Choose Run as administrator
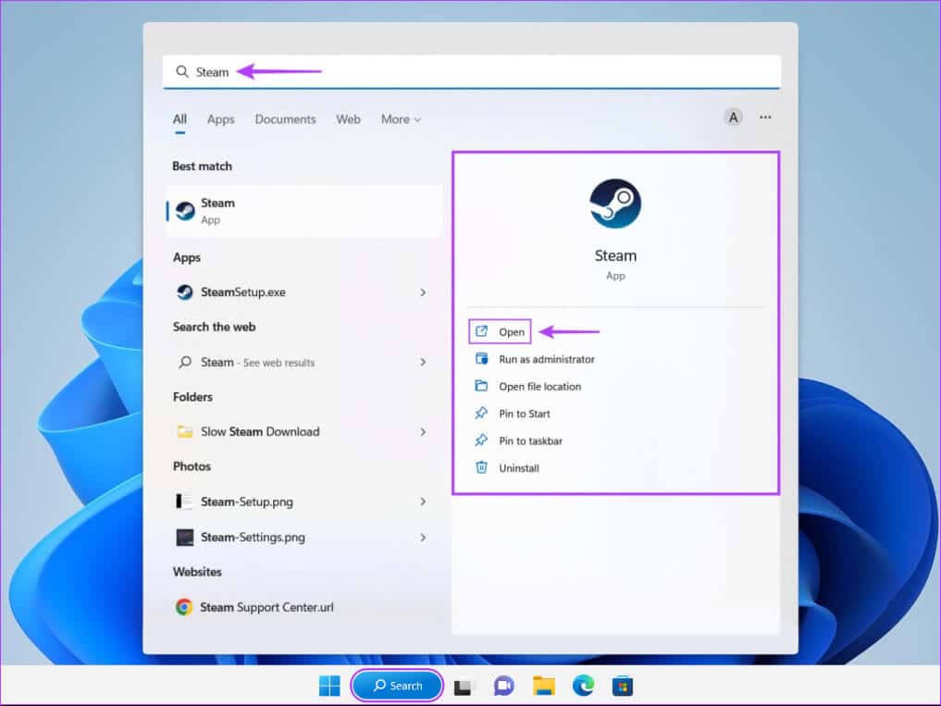Screen dimensions: 941x706 click(x=546, y=359)
